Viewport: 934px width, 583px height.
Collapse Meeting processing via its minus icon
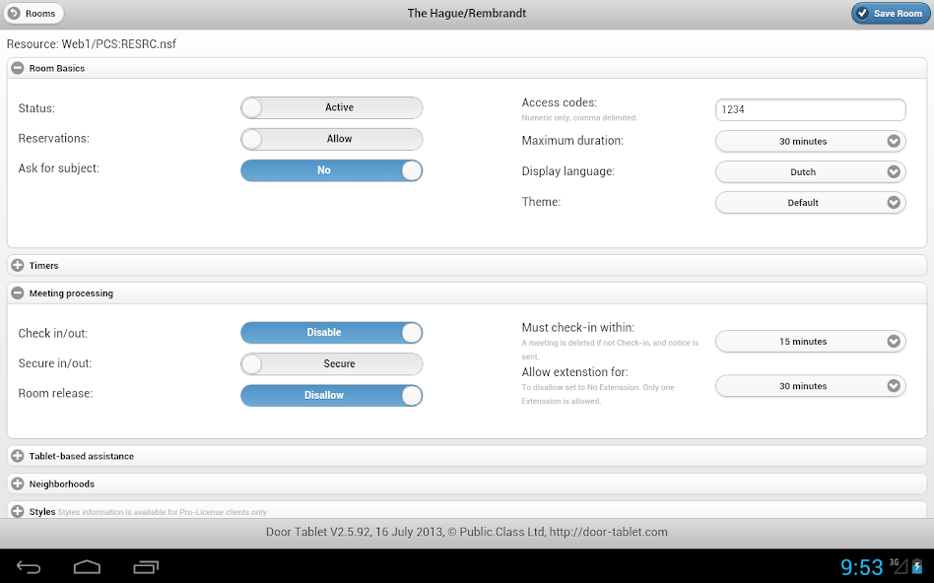(x=18, y=293)
